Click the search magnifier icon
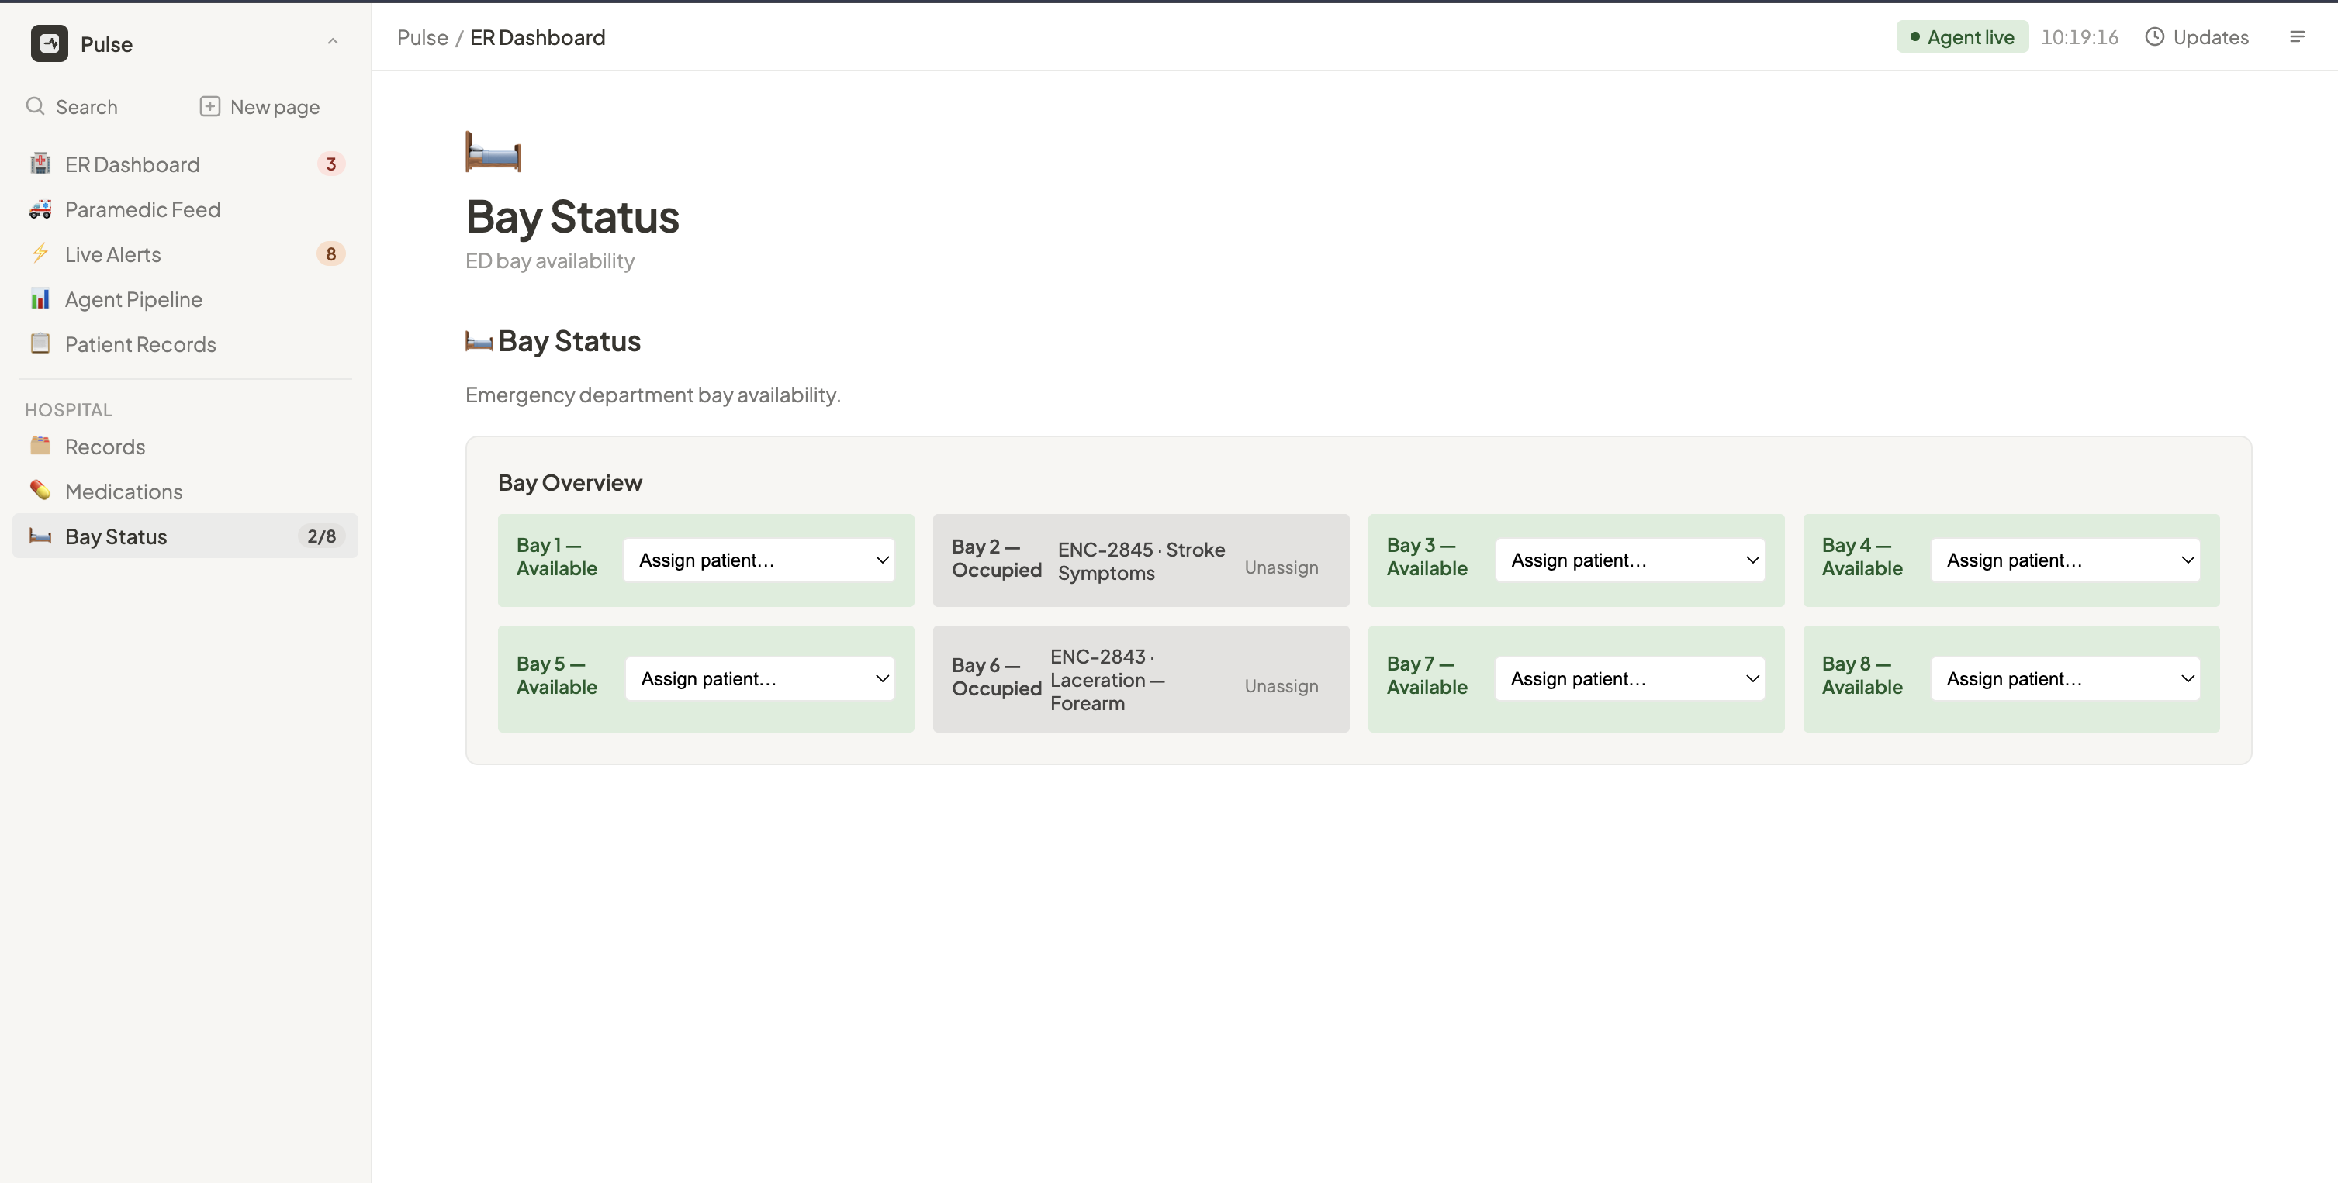 (x=36, y=106)
